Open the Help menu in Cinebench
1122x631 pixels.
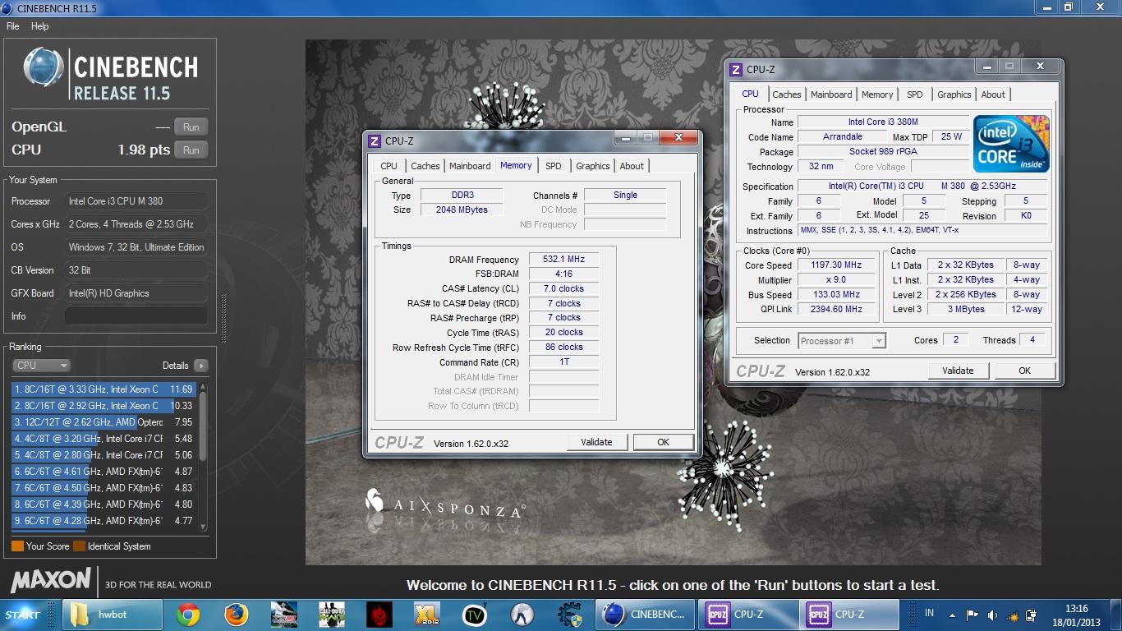pyautogui.click(x=39, y=26)
